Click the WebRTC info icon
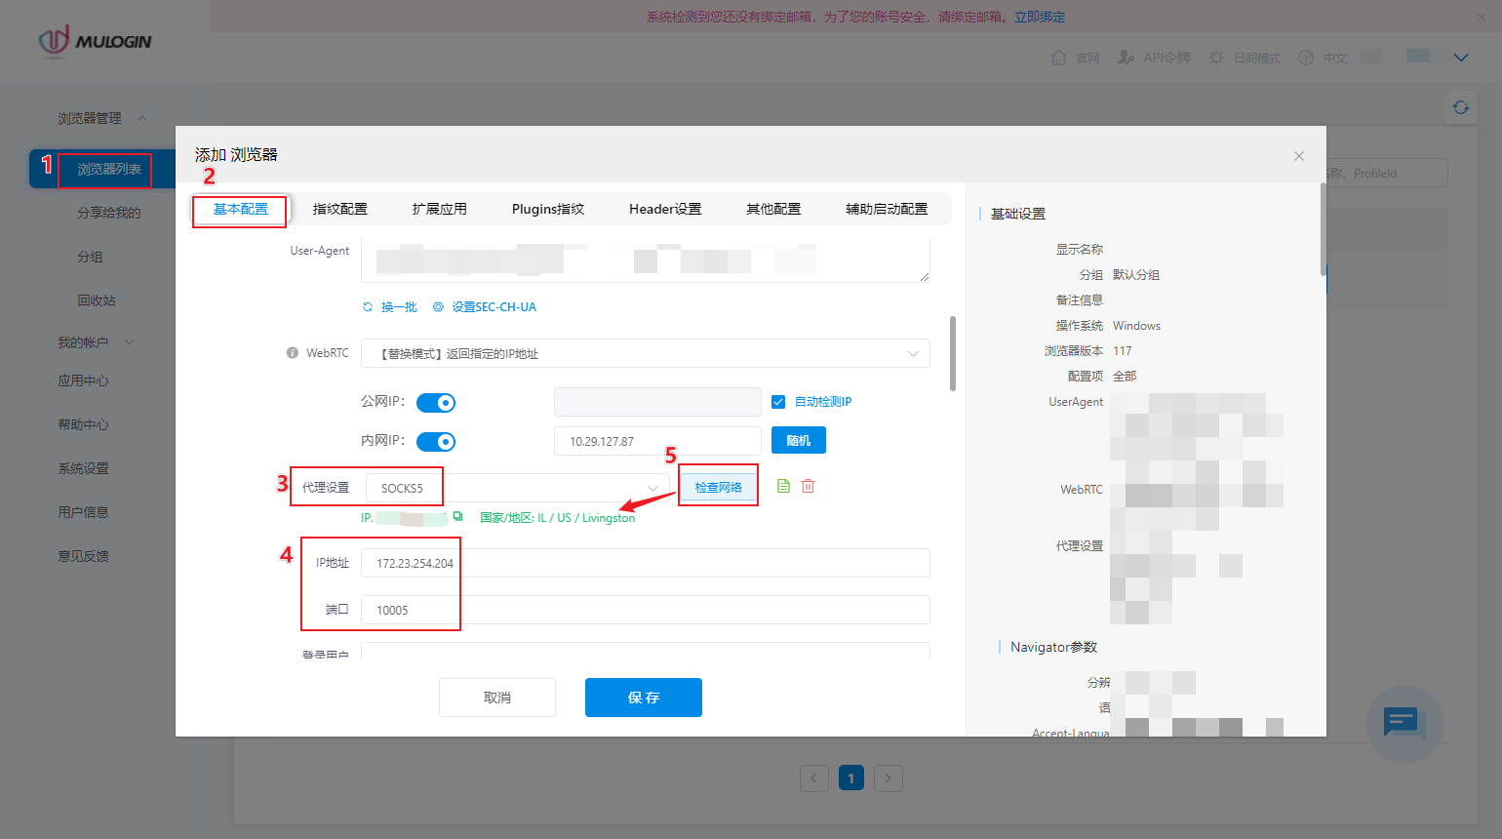Image resolution: width=1502 pixels, height=839 pixels. (292, 353)
